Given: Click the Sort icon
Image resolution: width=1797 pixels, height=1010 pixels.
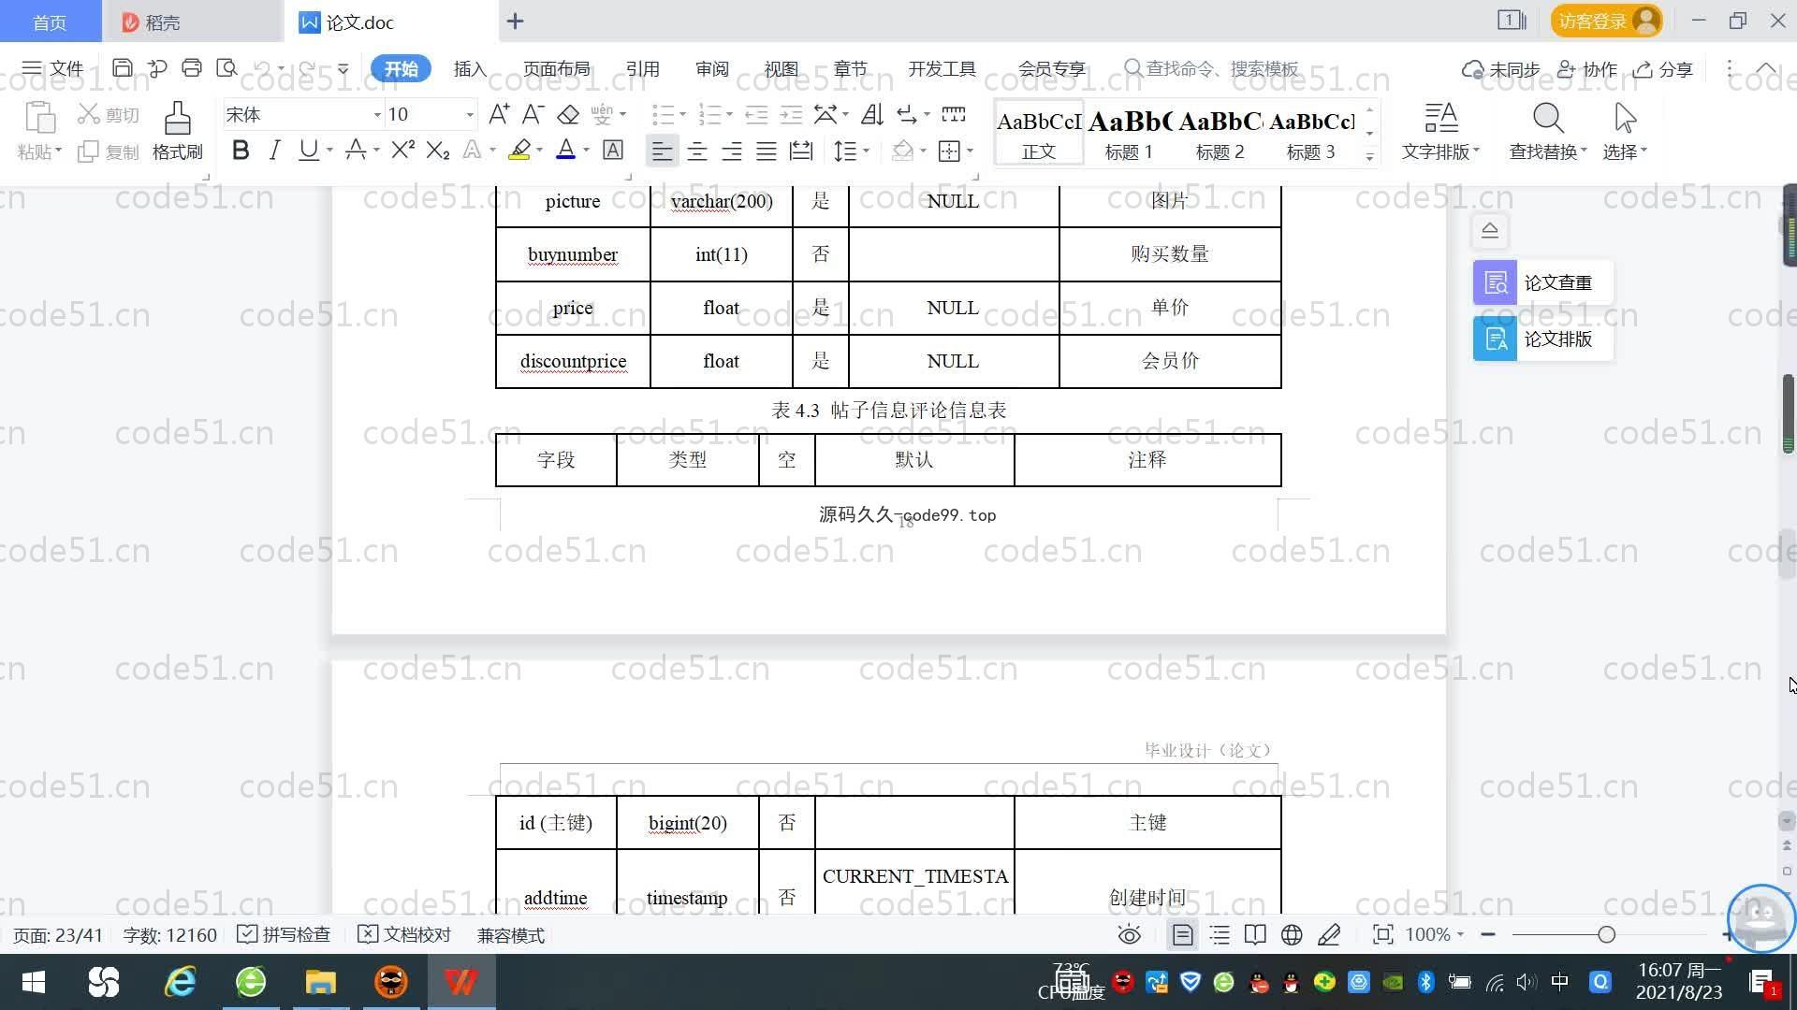Looking at the screenshot, I should (871, 114).
